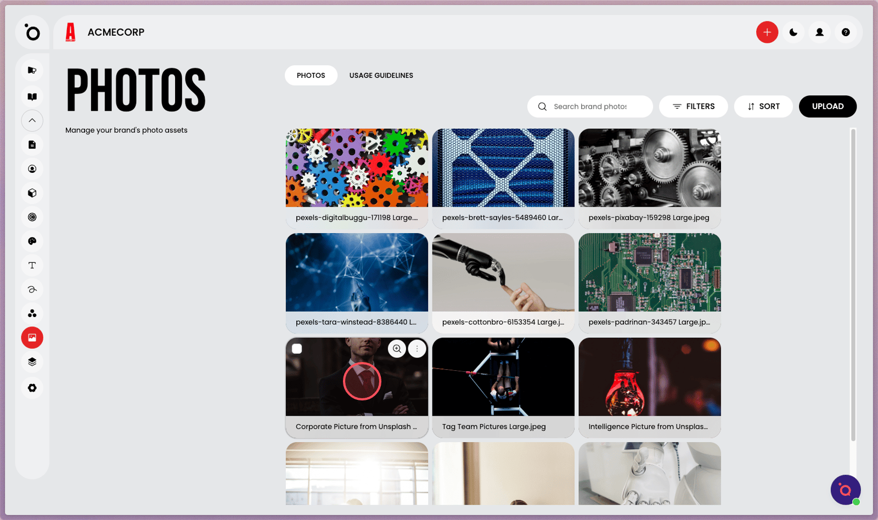Open the layers stack sidebar icon
The width and height of the screenshot is (878, 520).
pyautogui.click(x=32, y=362)
